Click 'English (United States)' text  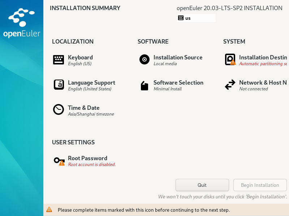[x=90, y=89]
